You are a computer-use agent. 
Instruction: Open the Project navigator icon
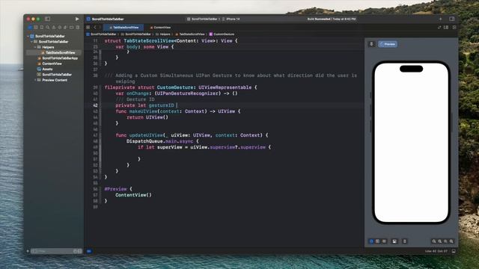click(x=30, y=28)
